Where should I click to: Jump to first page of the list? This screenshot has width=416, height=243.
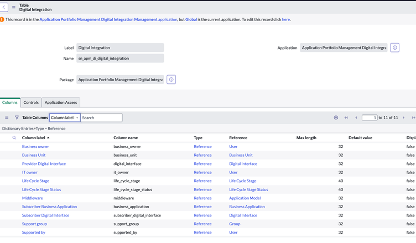point(346,118)
